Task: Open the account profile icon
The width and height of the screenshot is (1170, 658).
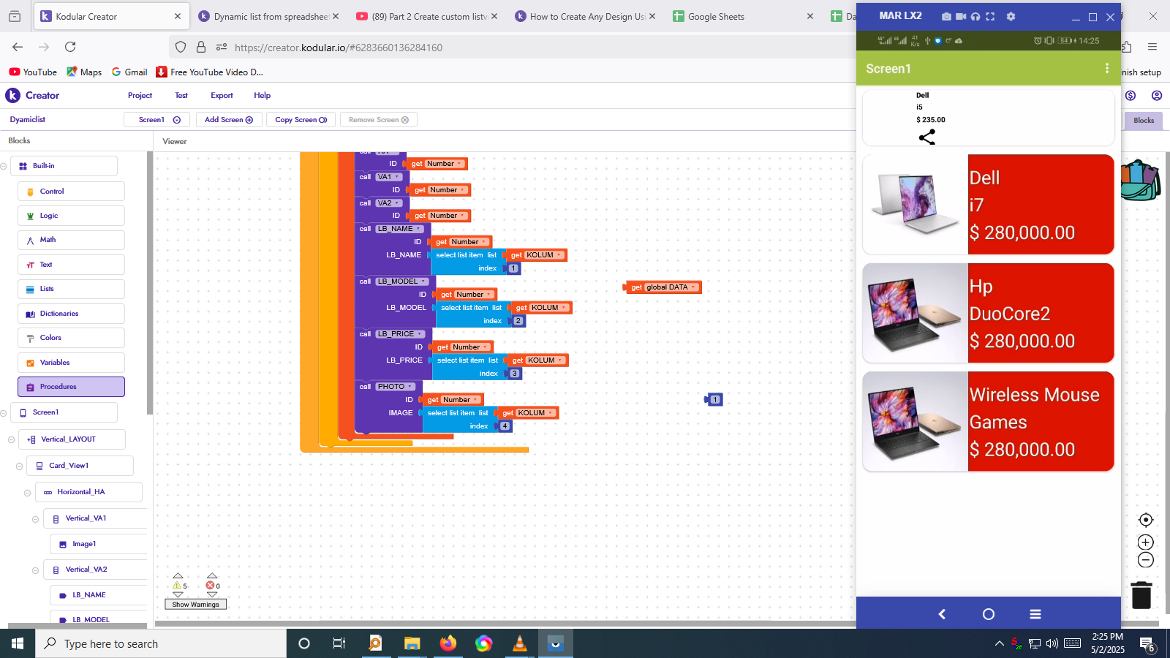Action: point(1156,95)
